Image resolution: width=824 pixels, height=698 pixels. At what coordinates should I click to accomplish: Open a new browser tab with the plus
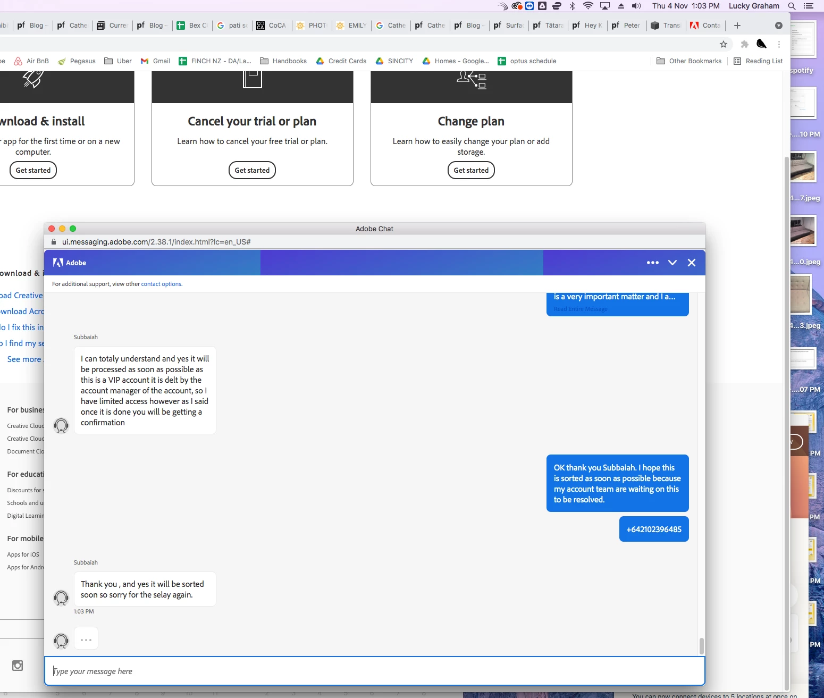tap(737, 26)
